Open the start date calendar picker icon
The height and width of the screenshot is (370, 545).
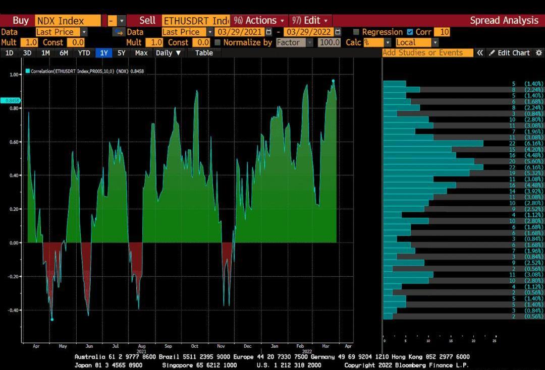(x=268, y=32)
